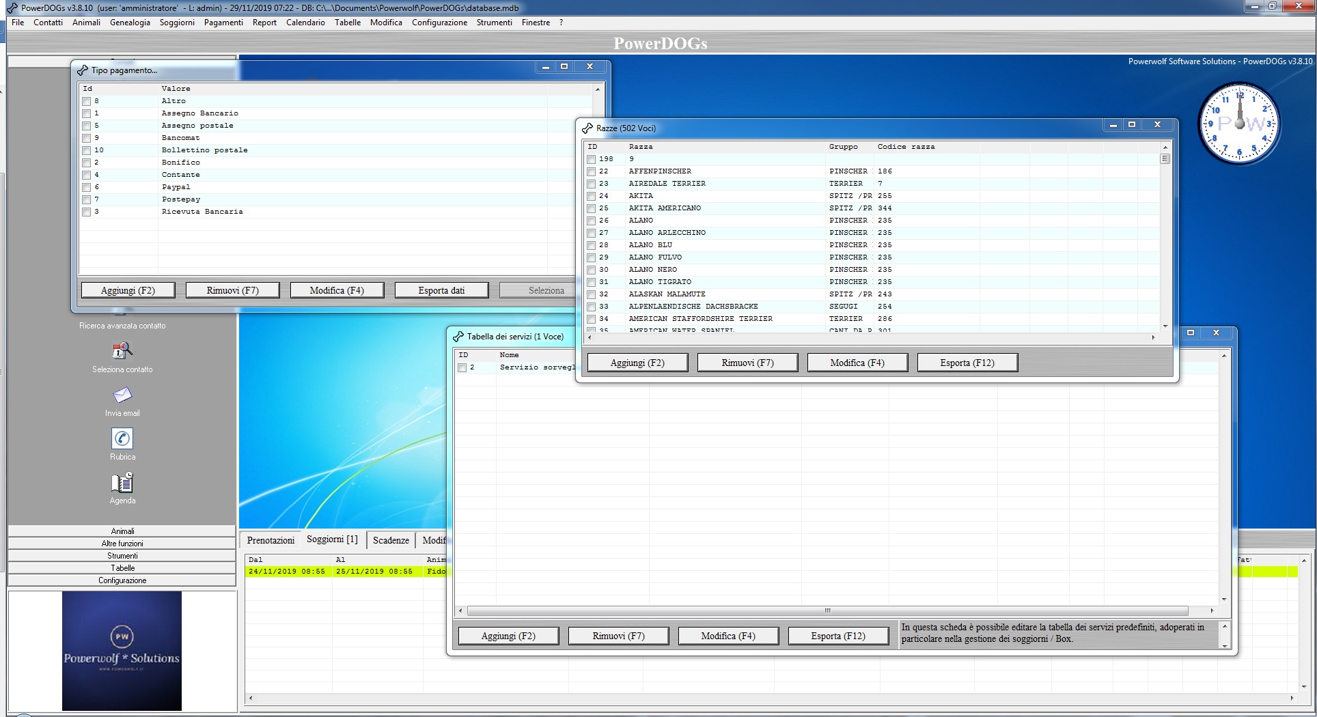Check the AKITA AMERICANO breed checkbox

(591, 208)
